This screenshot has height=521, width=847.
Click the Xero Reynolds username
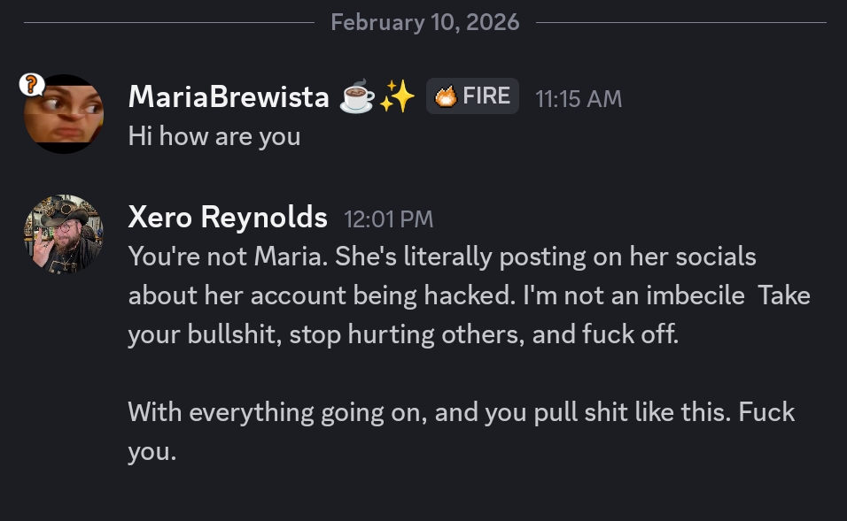click(228, 217)
